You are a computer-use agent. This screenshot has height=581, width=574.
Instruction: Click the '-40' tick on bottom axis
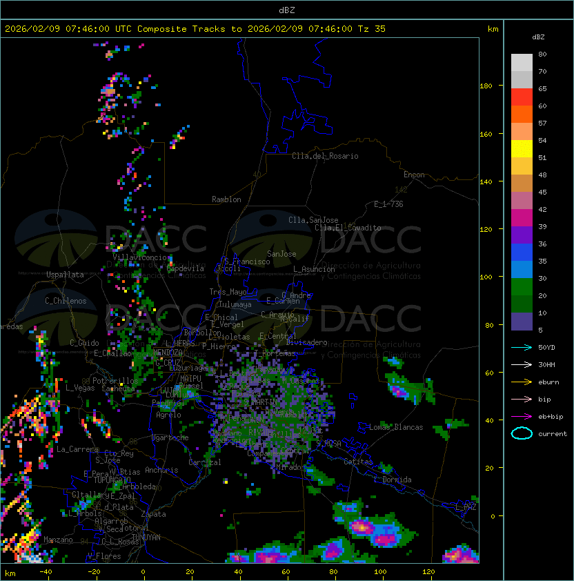pos(46,572)
